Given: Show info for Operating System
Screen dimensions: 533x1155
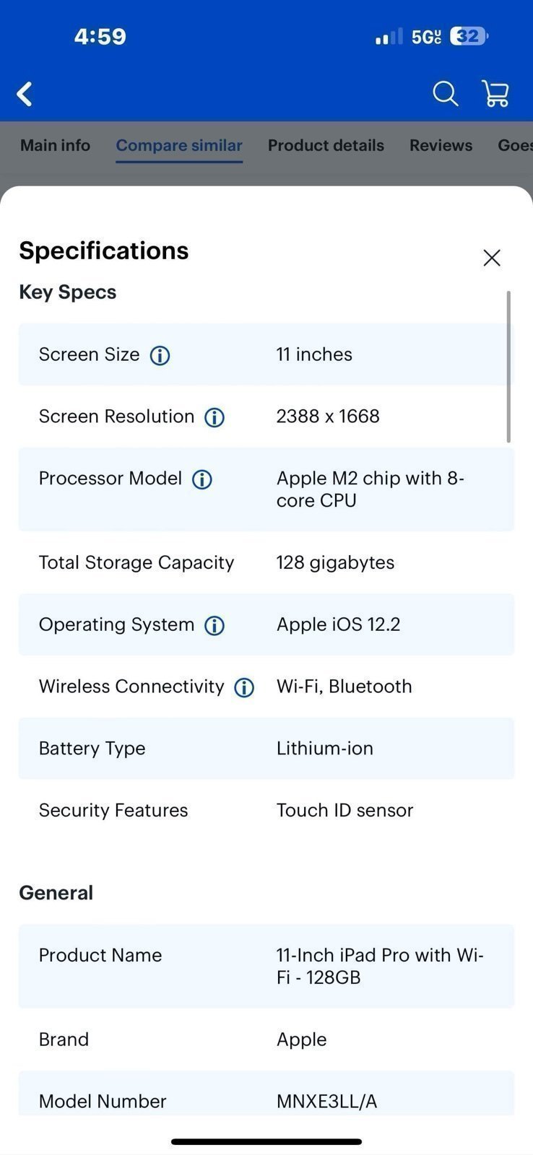Looking at the screenshot, I should coord(214,625).
